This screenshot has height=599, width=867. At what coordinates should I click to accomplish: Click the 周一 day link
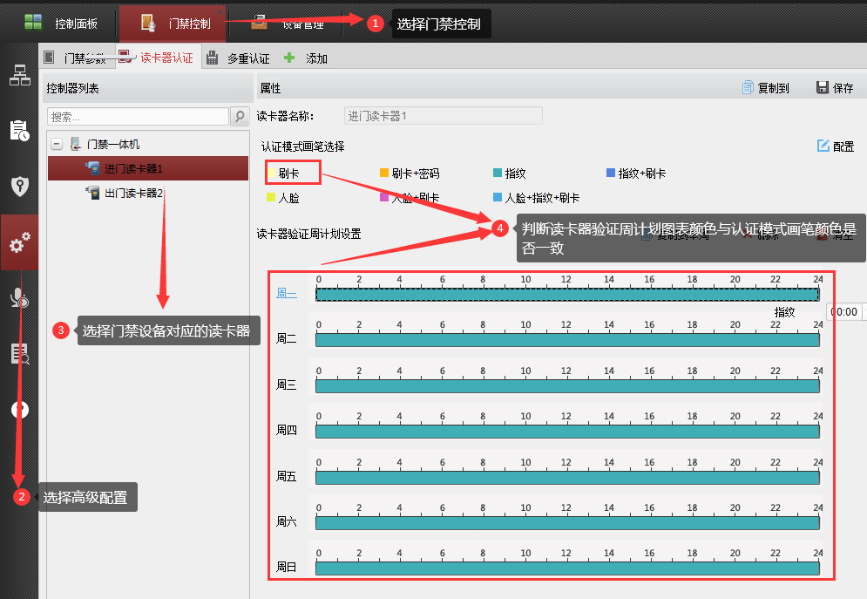pyautogui.click(x=286, y=294)
